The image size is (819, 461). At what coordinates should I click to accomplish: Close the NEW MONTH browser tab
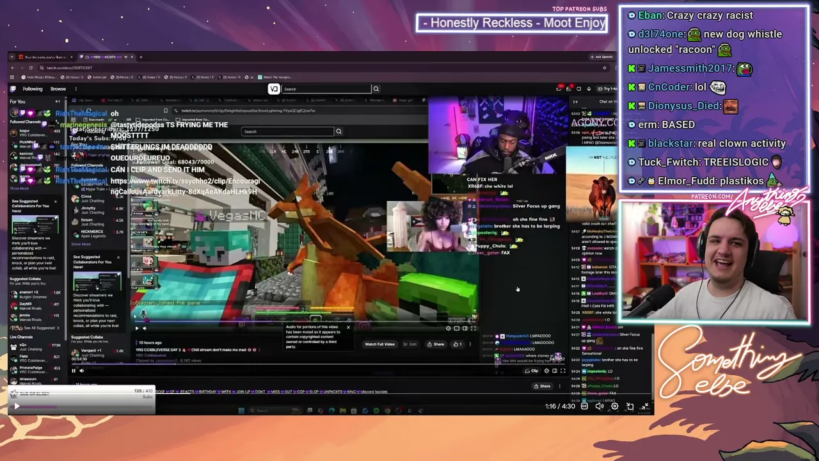(x=131, y=57)
